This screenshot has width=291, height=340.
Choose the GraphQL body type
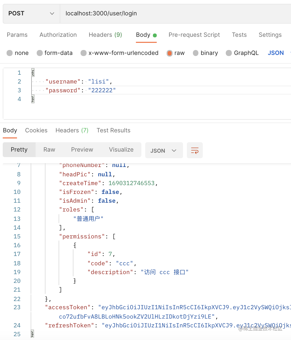point(229,53)
